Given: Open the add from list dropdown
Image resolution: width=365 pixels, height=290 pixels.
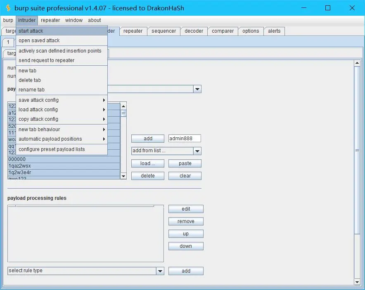Looking at the screenshot, I should pyautogui.click(x=166, y=151).
